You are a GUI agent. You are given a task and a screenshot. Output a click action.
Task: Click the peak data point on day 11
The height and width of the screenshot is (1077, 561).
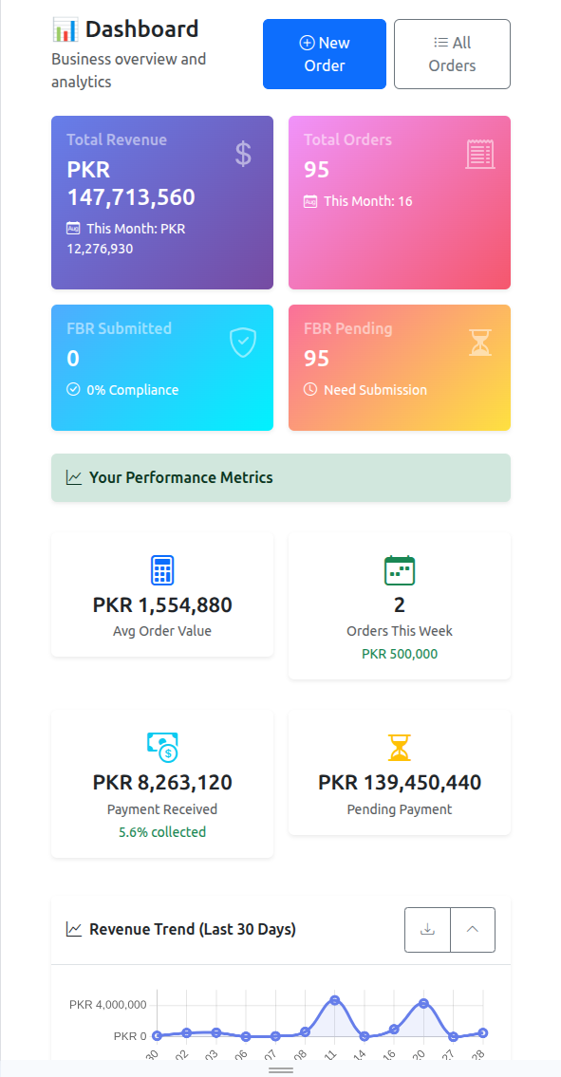pyautogui.click(x=334, y=998)
